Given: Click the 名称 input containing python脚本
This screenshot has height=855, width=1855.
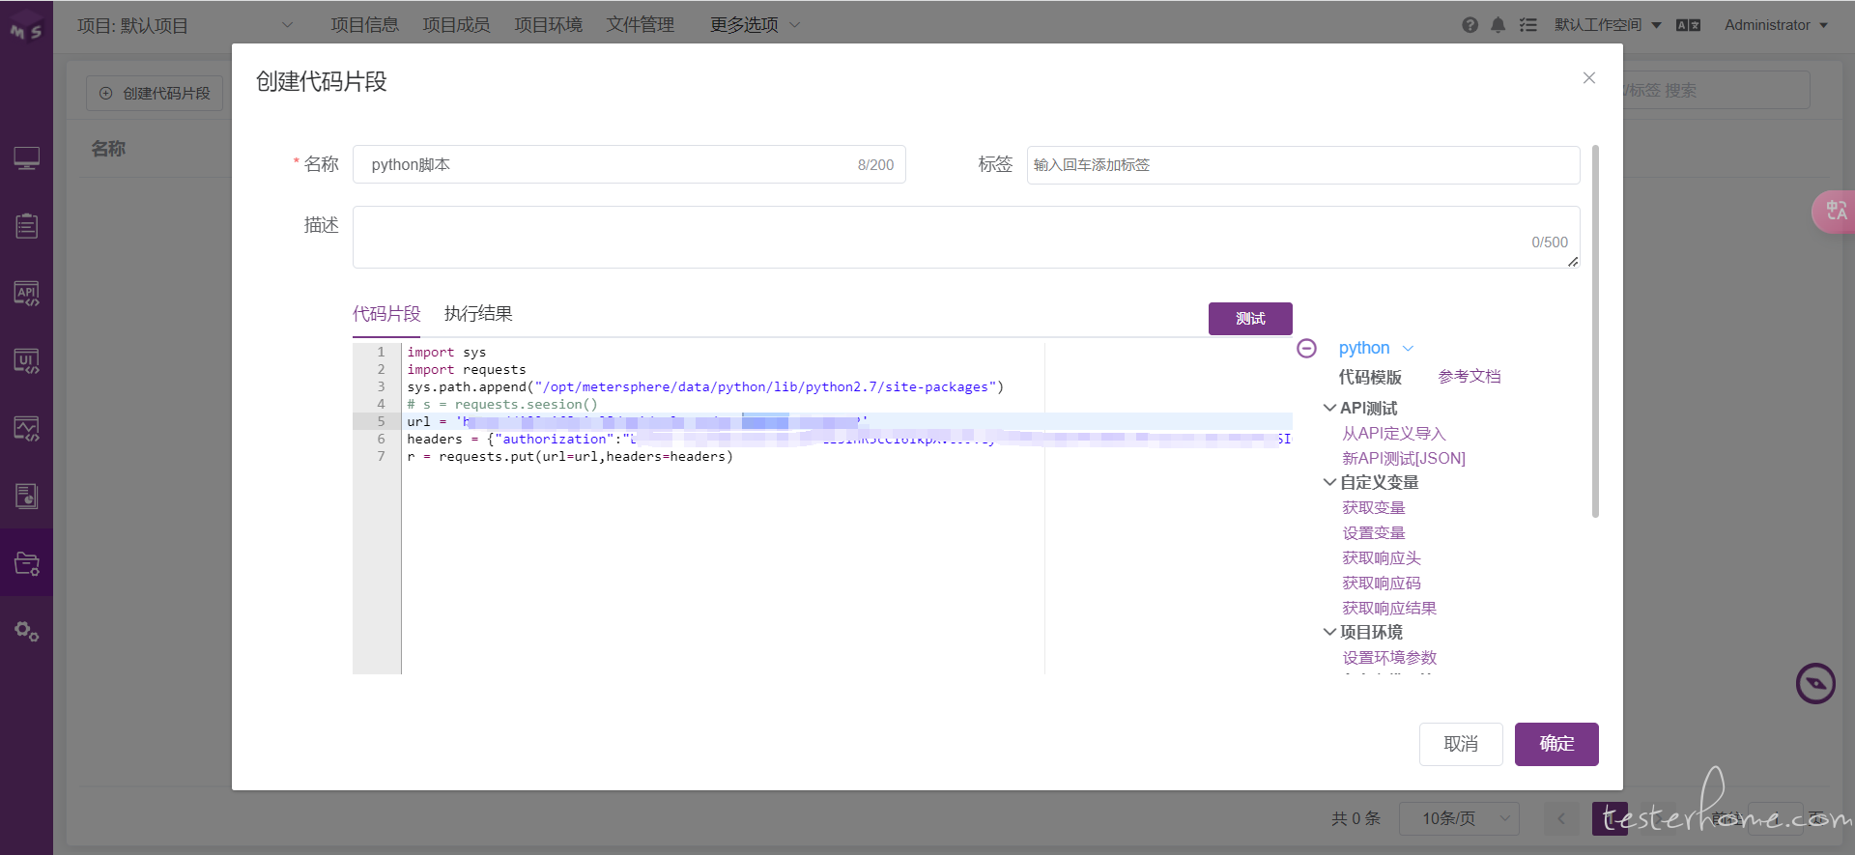Looking at the screenshot, I should pos(629,165).
